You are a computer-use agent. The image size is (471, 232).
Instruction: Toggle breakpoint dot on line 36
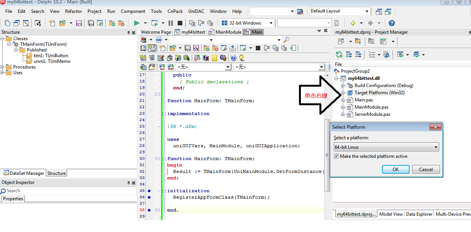[x=149, y=197]
